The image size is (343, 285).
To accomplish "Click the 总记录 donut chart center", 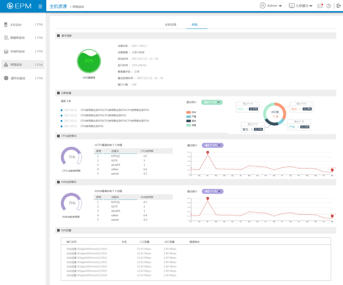I will 275,114.
